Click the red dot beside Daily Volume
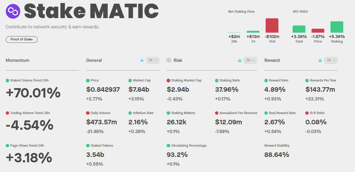The image size is (355, 172). click(x=88, y=113)
